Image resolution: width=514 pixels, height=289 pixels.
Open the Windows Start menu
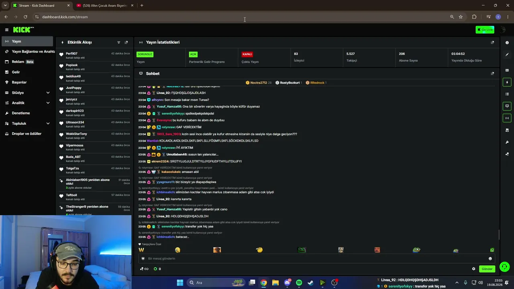pos(180,283)
